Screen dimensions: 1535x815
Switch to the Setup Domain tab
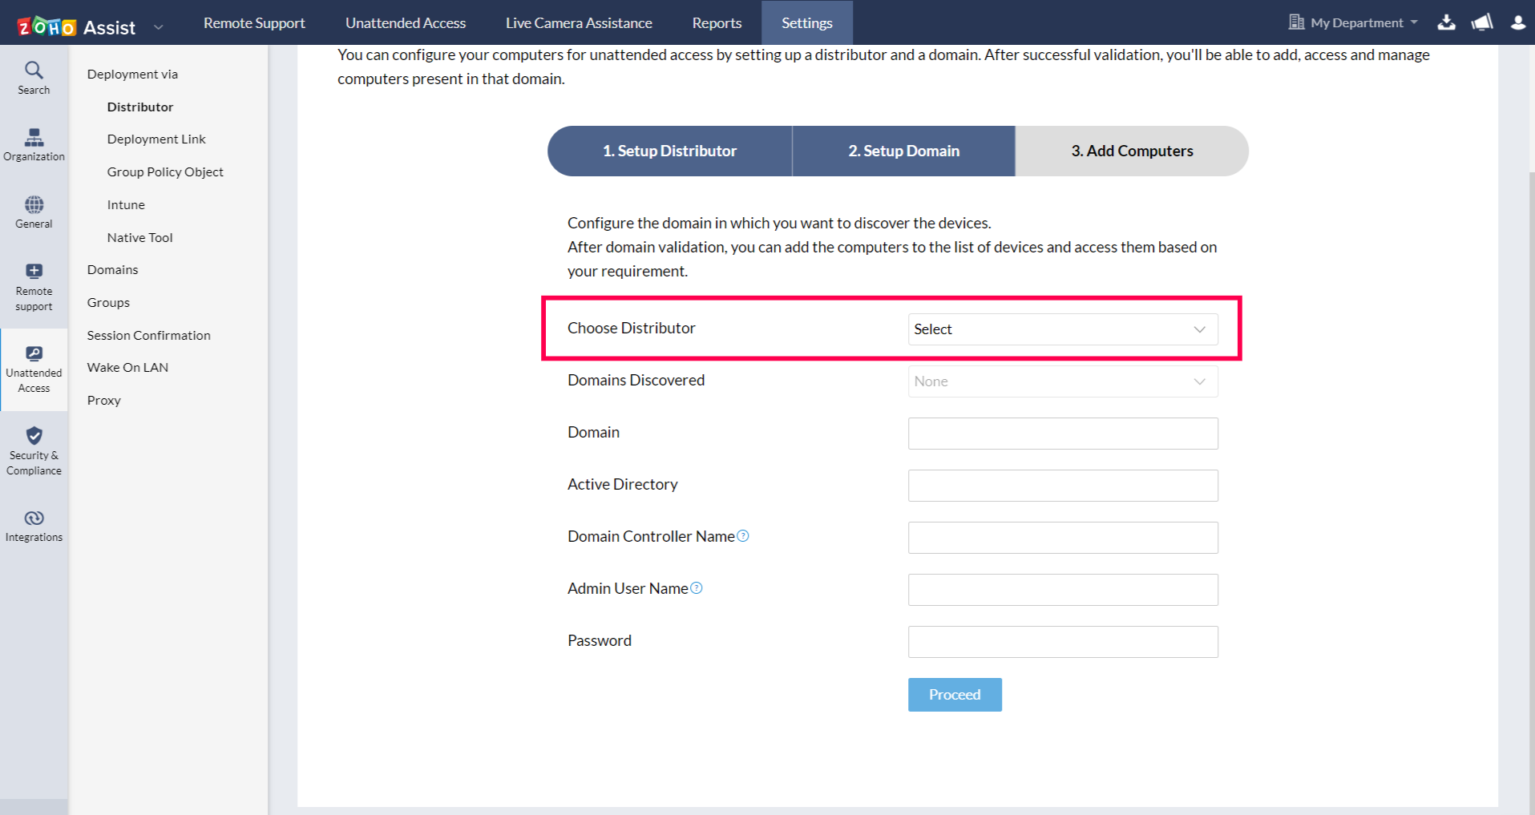coord(903,151)
